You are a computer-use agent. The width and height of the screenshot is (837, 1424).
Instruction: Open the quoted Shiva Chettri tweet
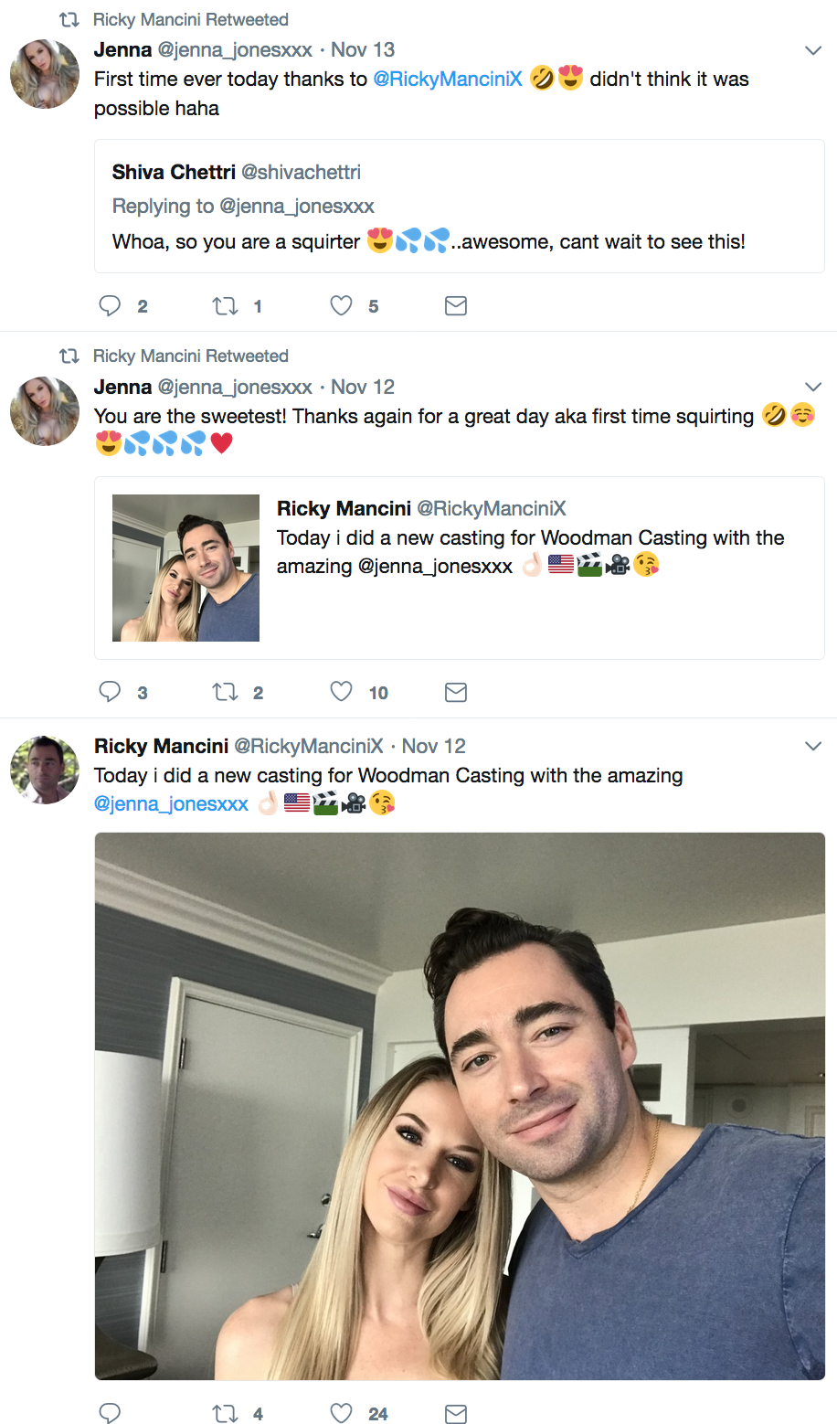click(x=459, y=207)
